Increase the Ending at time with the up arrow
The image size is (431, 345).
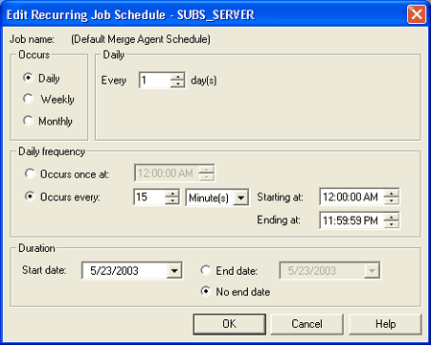pyautogui.click(x=392, y=217)
